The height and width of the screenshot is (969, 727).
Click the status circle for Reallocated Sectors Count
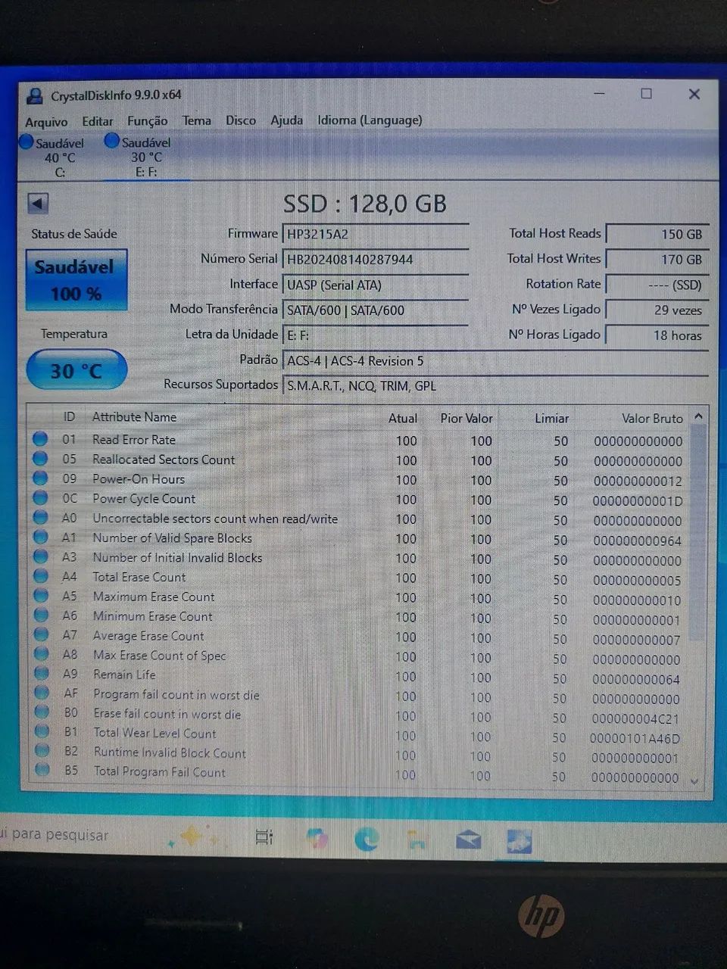click(x=40, y=459)
